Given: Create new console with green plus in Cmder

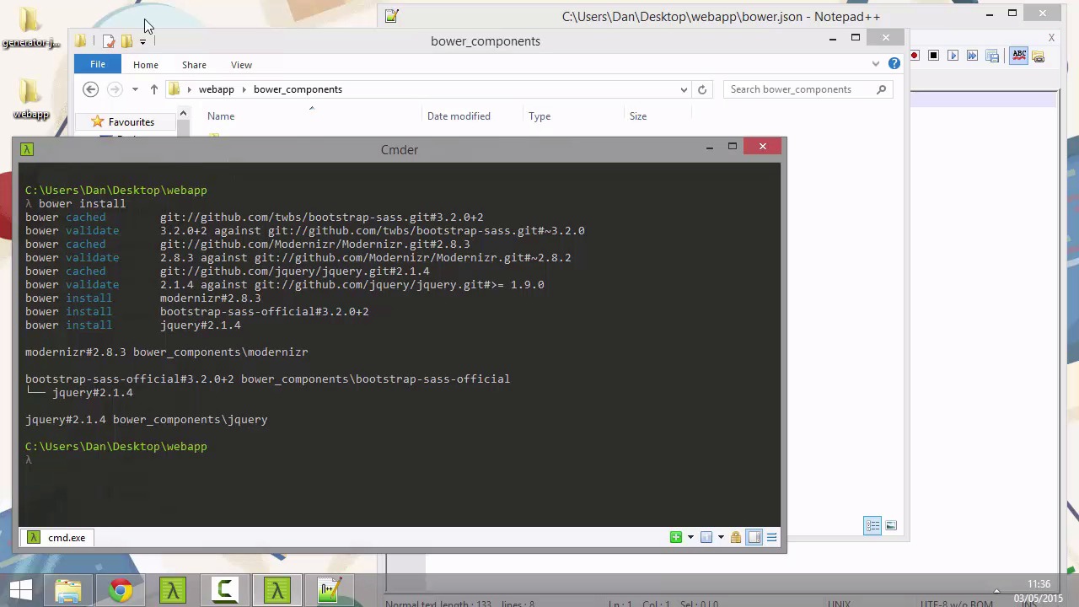Looking at the screenshot, I should [x=675, y=537].
